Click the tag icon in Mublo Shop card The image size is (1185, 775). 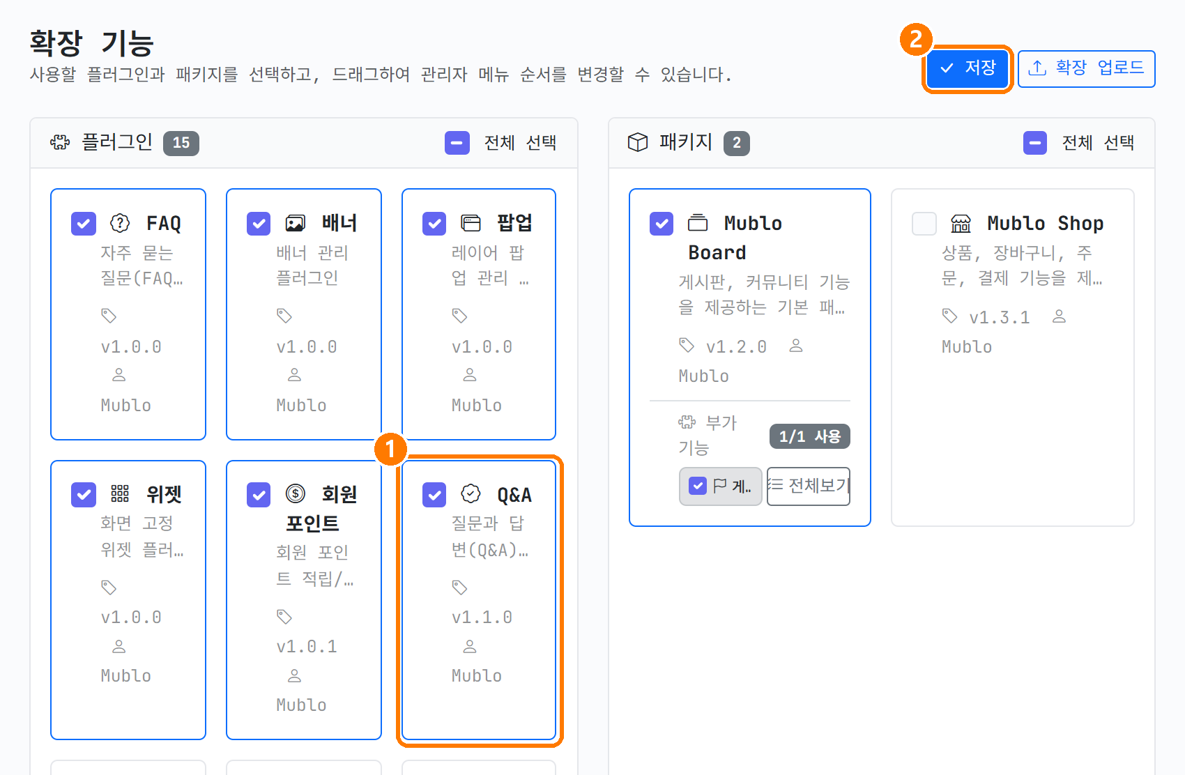(x=949, y=316)
